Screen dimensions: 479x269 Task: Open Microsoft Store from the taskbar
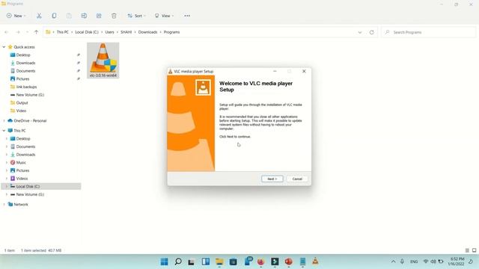[233, 262]
